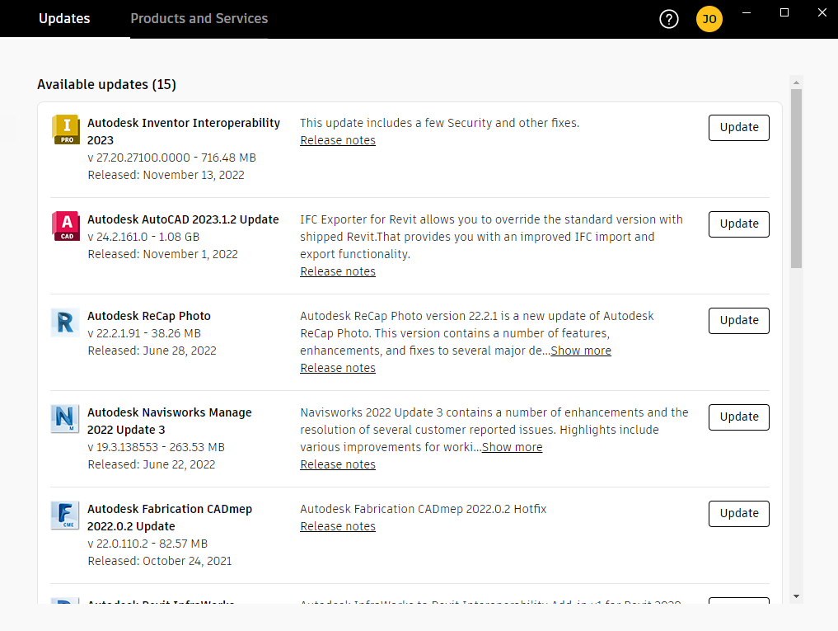Switch to the Updates tab
Image resolution: width=838 pixels, height=631 pixels.
[x=64, y=19]
